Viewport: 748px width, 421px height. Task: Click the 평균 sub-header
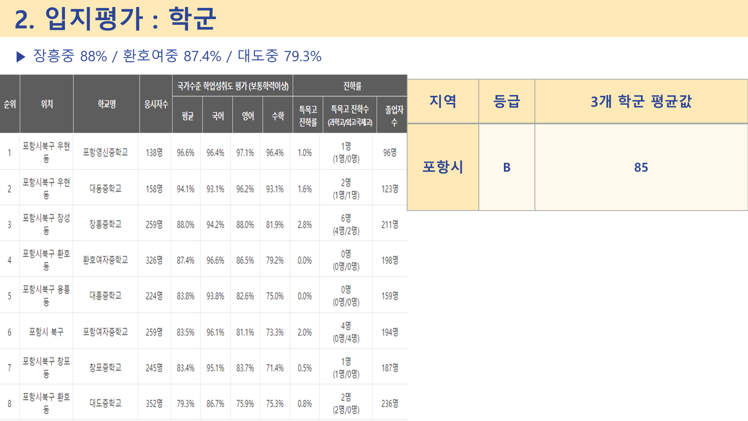187,116
